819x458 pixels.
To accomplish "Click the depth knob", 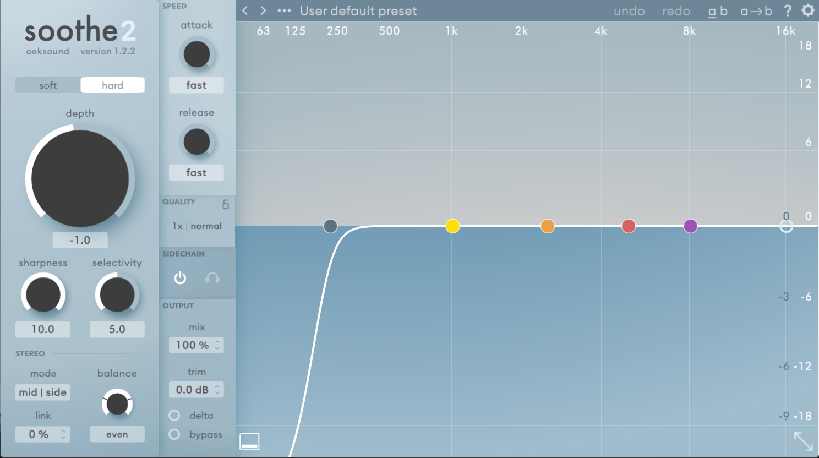I will 80,179.
